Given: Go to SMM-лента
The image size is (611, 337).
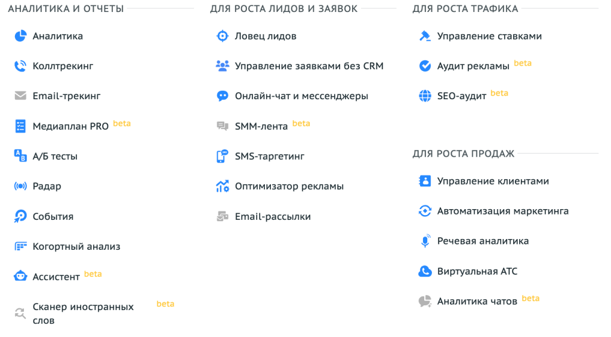Looking at the screenshot, I should (261, 126).
